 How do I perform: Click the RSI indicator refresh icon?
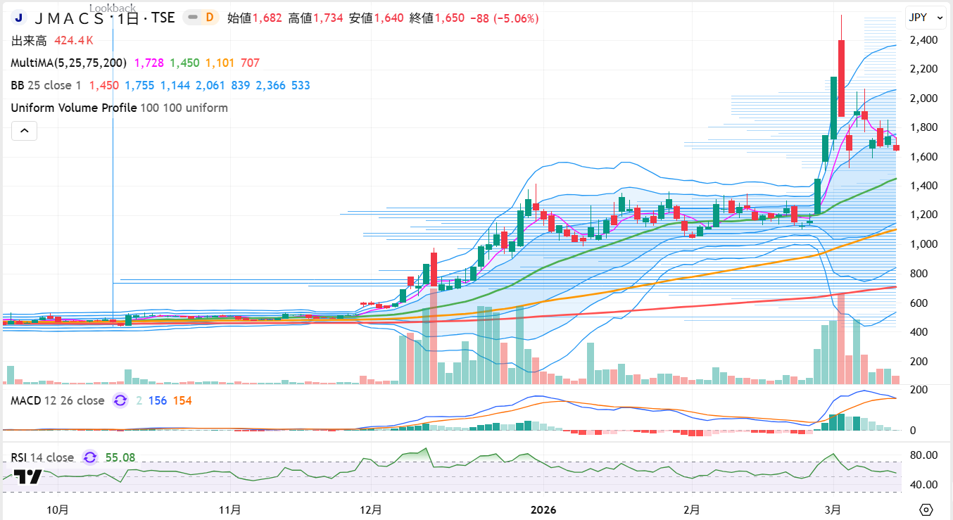click(x=90, y=457)
